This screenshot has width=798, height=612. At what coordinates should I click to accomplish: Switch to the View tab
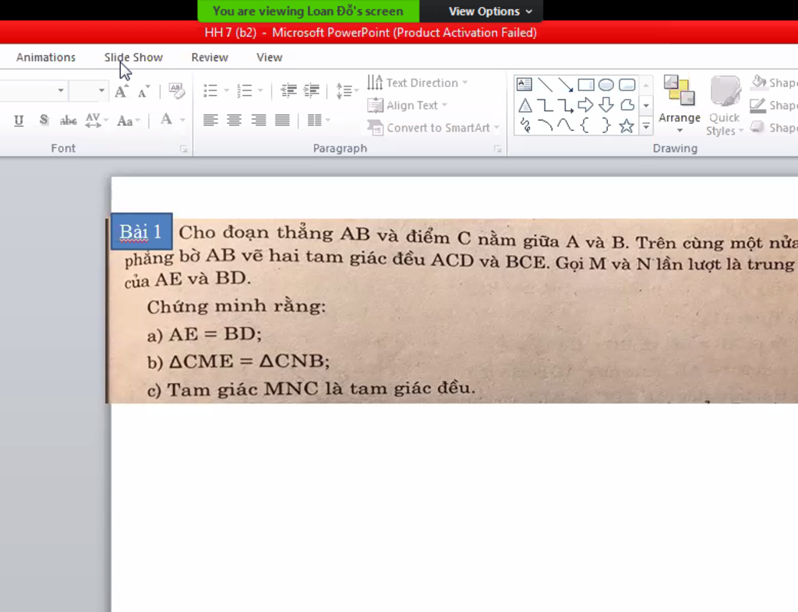pyautogui.click(x=269, y=58)
